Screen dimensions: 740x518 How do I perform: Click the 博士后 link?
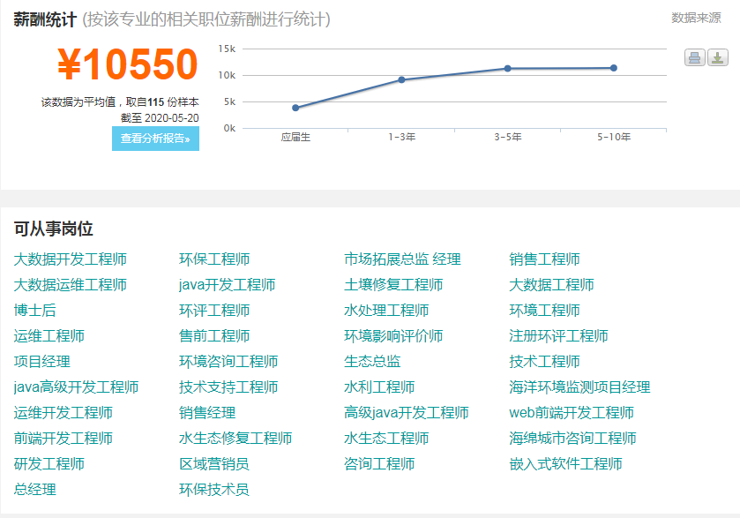click(x=35, y=311)
